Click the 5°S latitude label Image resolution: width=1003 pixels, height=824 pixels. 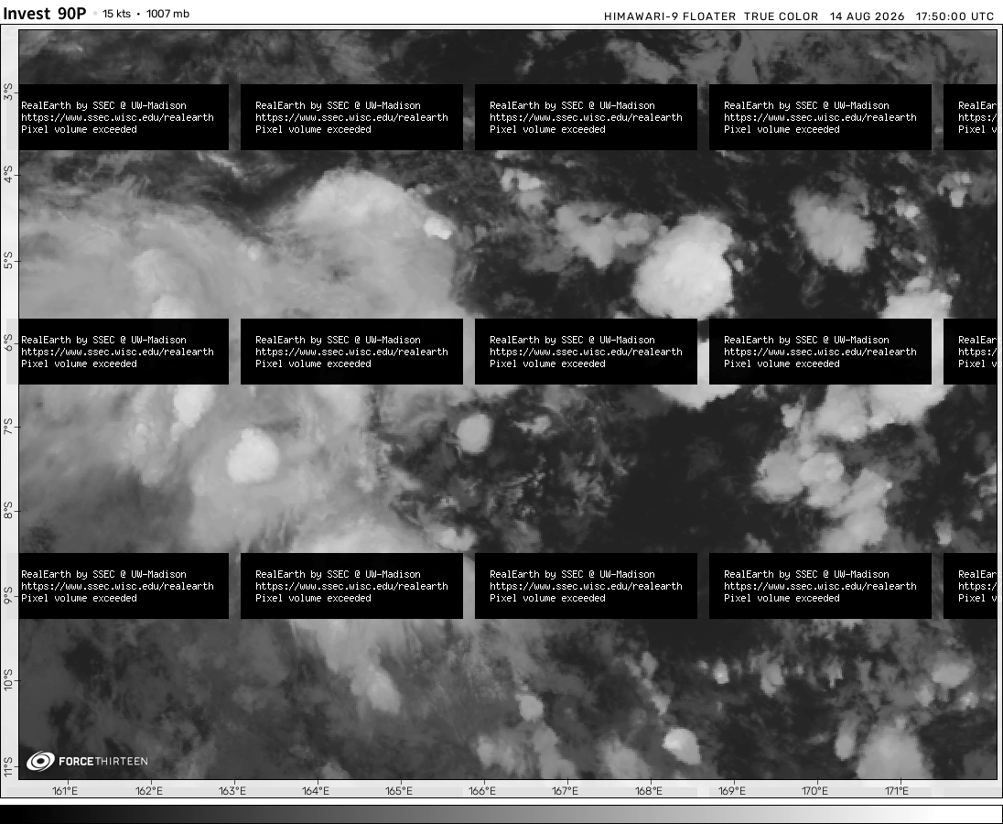pos(8,260)
